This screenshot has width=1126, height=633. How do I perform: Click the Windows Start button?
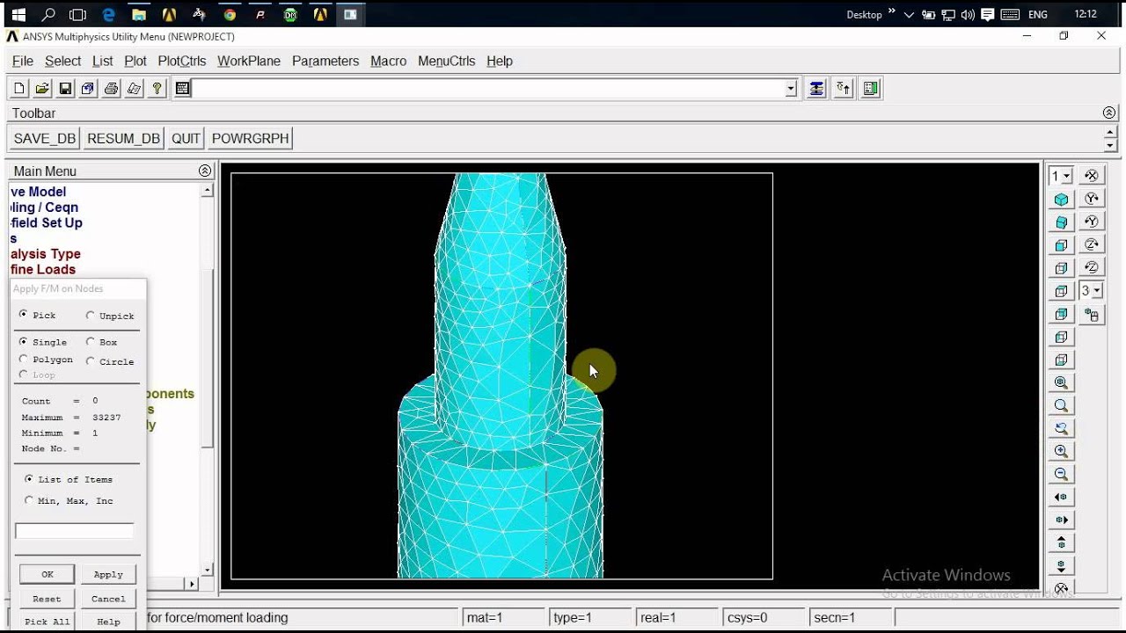coord(18,14)
